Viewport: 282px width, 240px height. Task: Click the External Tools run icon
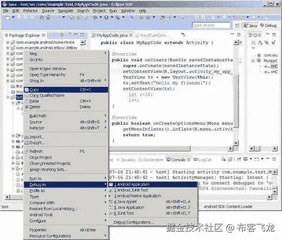(x=117, y=18)
